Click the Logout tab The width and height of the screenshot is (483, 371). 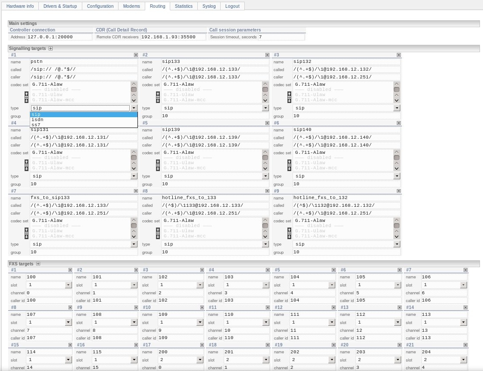pyautogui.click(x=232, y=6)
